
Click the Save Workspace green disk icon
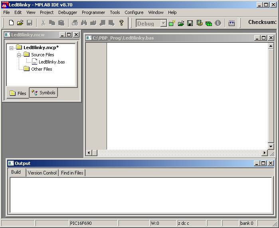[x=190, y=23]
